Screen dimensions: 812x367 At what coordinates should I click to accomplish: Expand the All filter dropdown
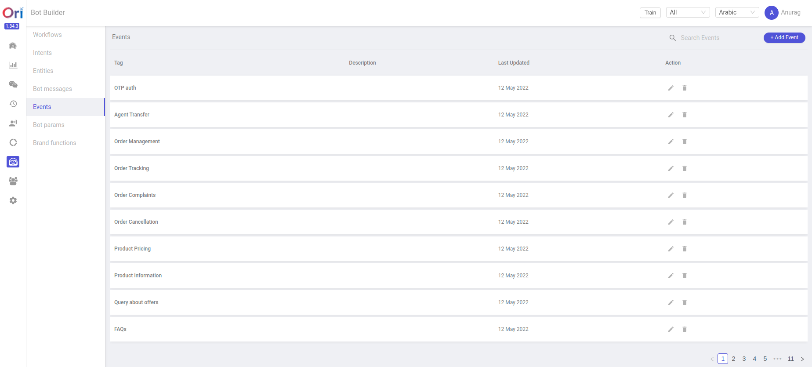click(x=688, y=12)
